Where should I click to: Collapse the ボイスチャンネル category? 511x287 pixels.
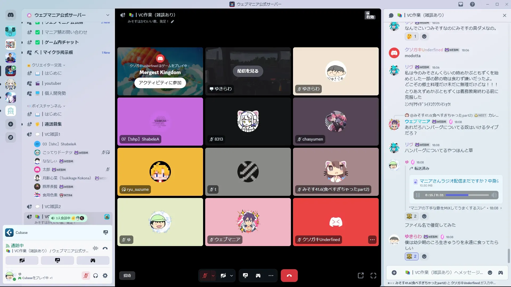(x=47, y=106)
